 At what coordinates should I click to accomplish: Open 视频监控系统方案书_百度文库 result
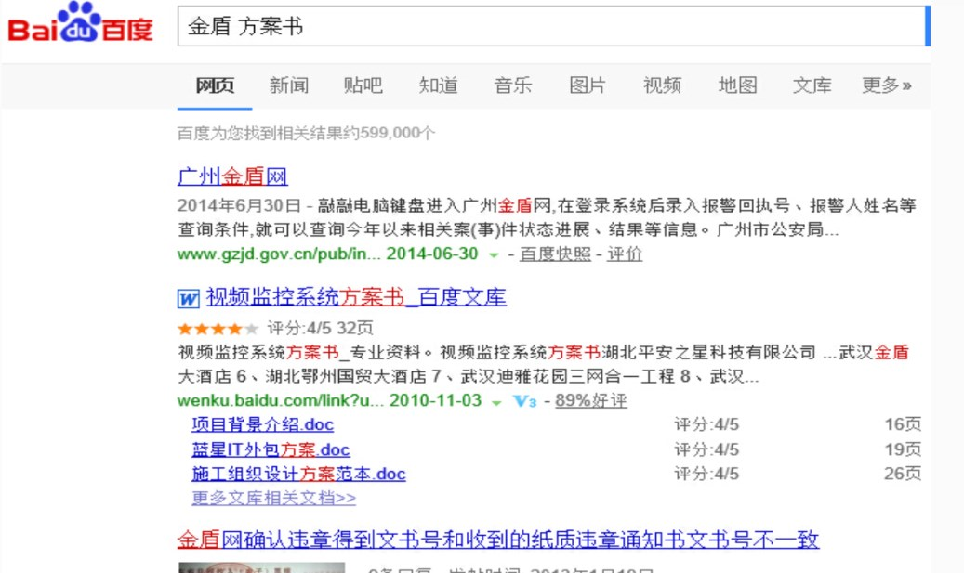pos(356,297)
